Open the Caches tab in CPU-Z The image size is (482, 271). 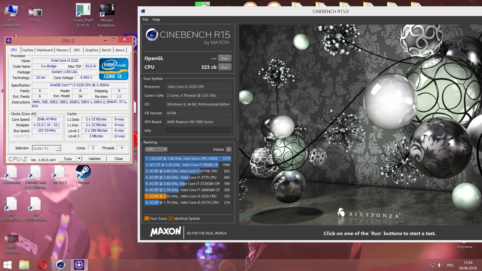pos(28,50)
